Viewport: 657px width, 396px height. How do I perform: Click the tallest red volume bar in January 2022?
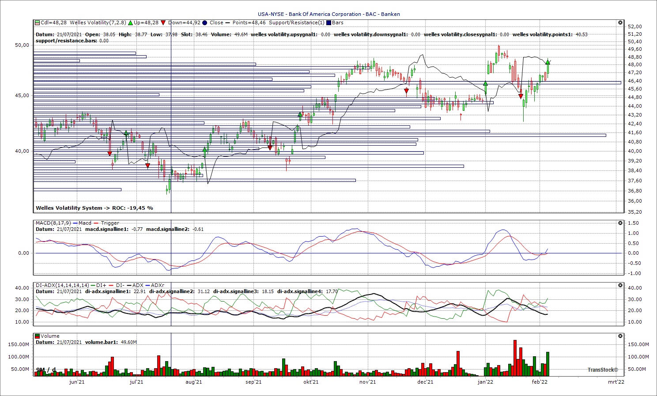coord(515,358)
